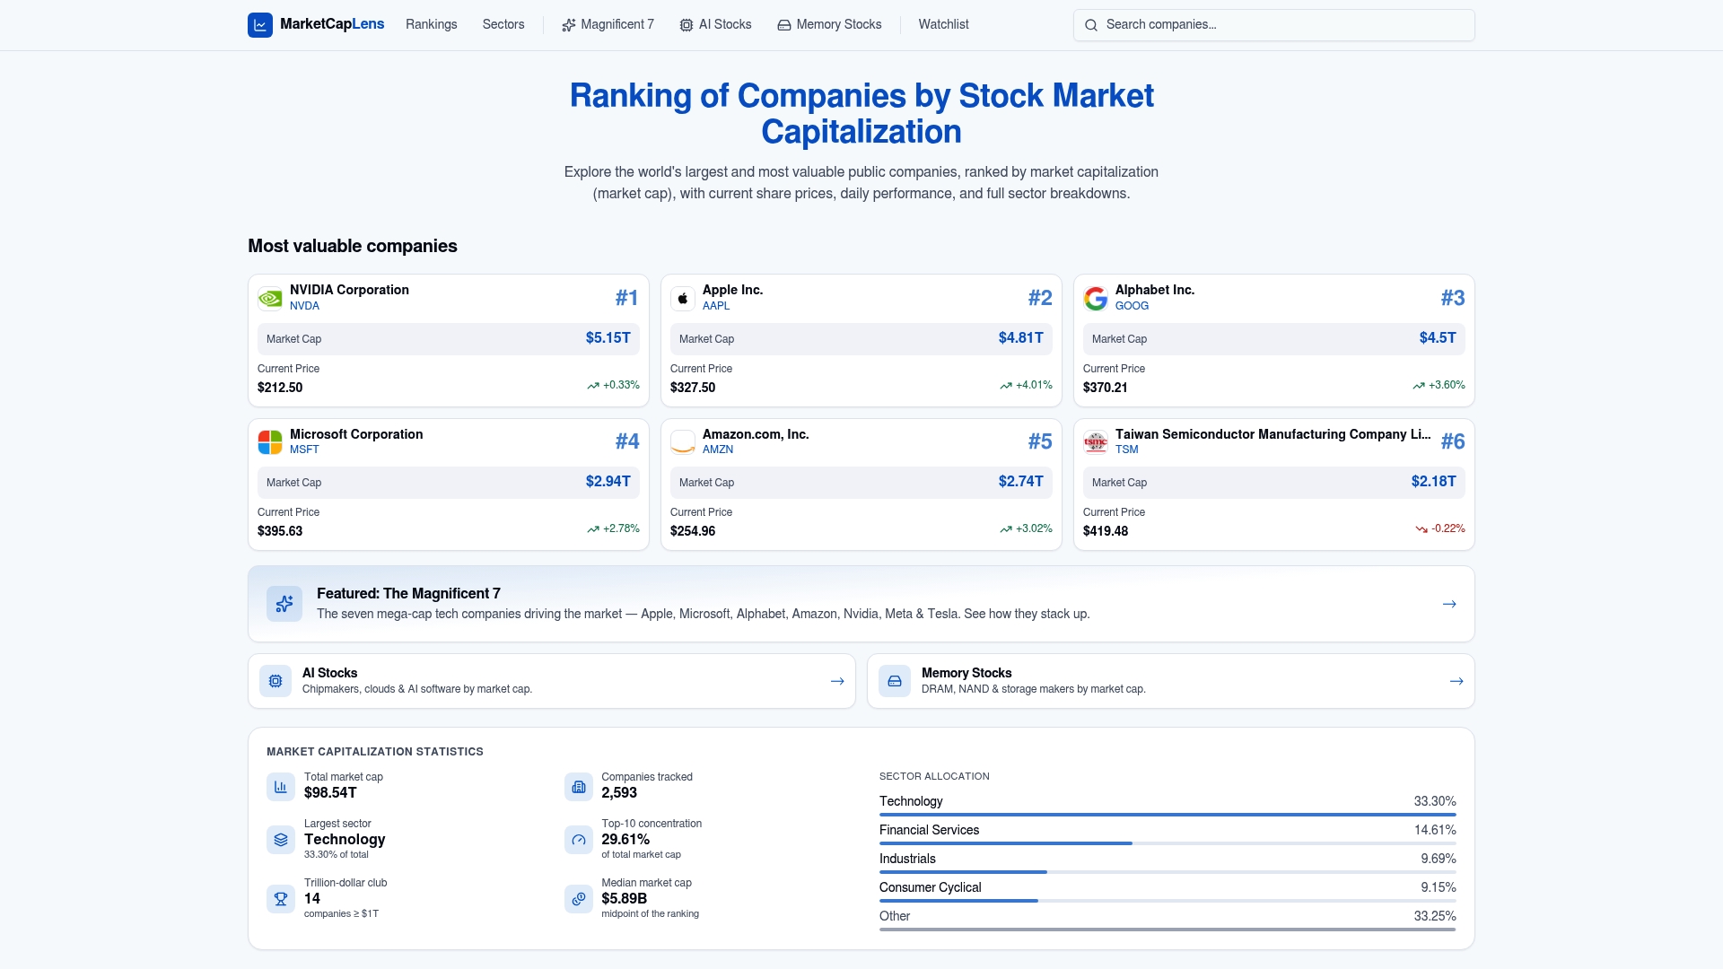Click the TSMC company logo
Image resolution: width=1723 pixels, height=969 pixels.
point(1096,441)
